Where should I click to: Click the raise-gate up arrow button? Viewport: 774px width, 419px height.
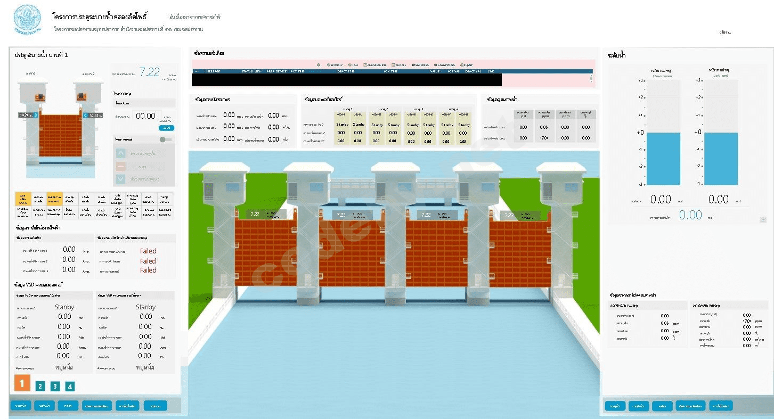pyautogui.click(x=120, y=153)
